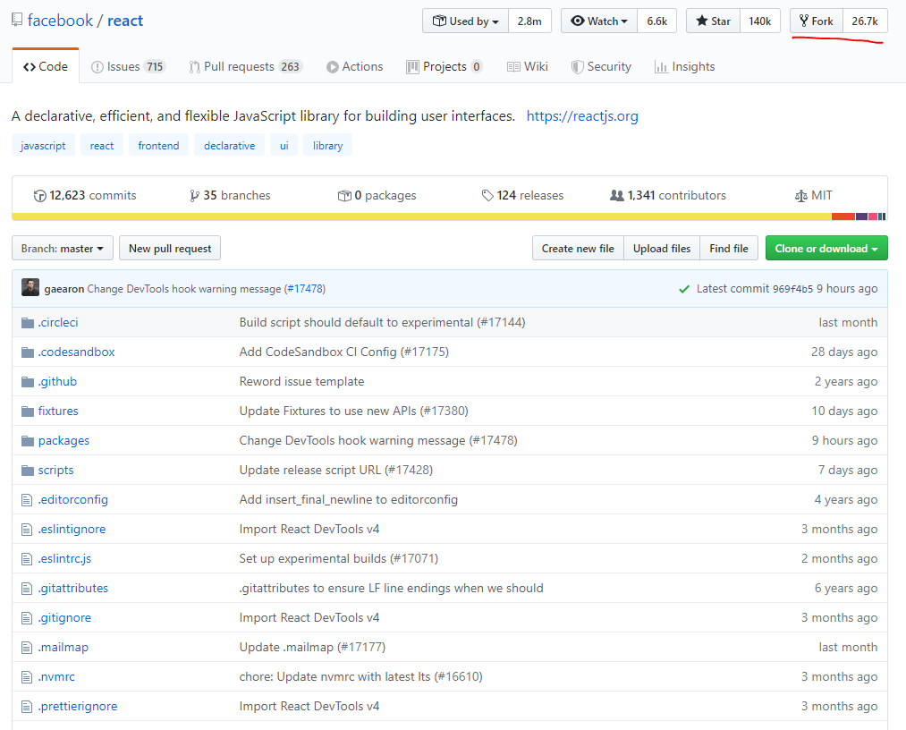Open the Insights tab
Screen dimensions: 906x730
[x=685, y=66]
